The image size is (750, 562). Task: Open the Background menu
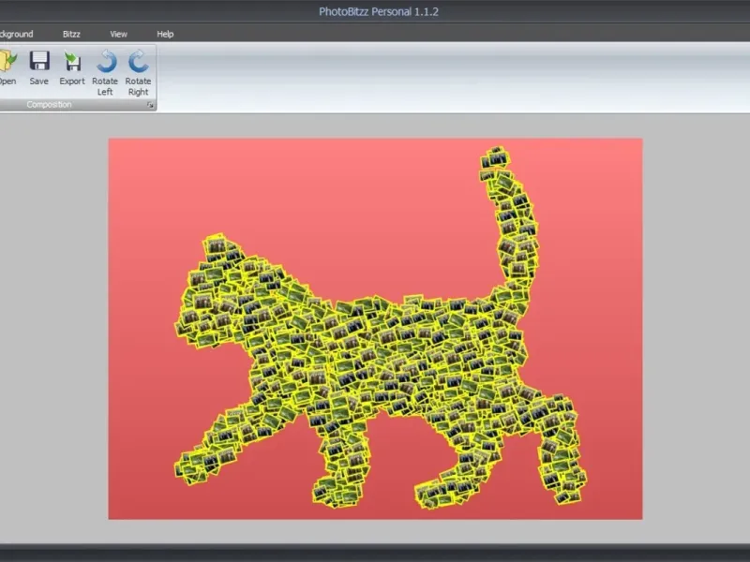point(17,34)
